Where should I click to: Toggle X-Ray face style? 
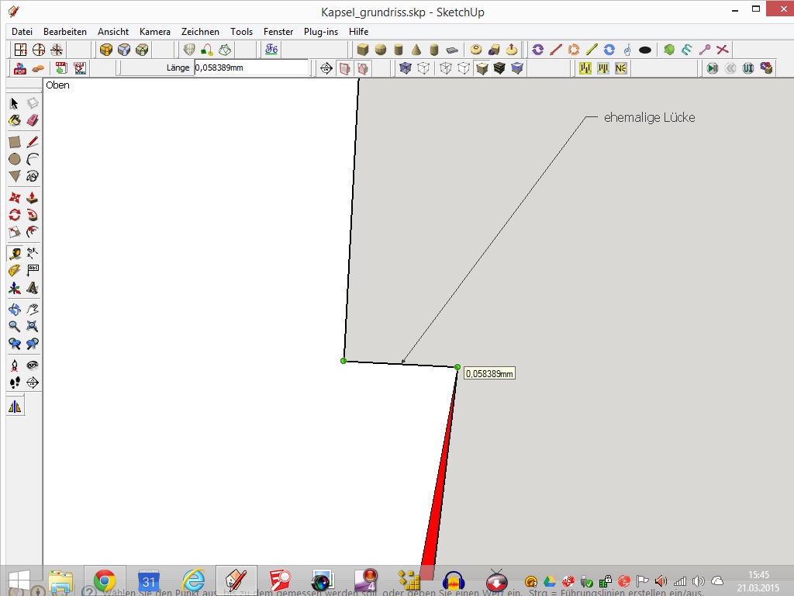(405, 68)
